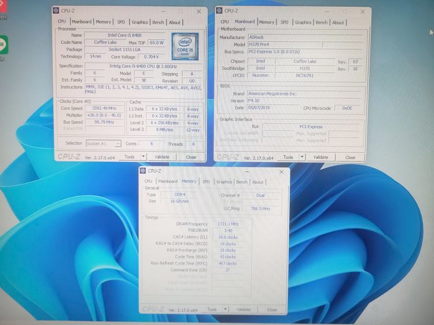
Task: Expand Tools dropdown arrow in Mainboard window
Action: pyautogui.click(x=302, y=157)
